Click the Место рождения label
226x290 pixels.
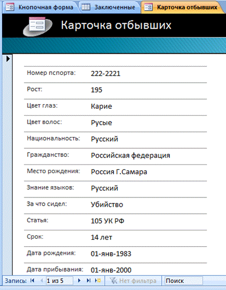click(x=53, y=171)
